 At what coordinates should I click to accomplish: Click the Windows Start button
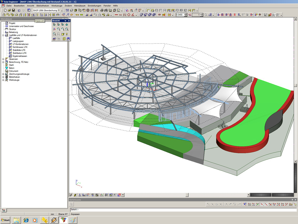(6, 220)
